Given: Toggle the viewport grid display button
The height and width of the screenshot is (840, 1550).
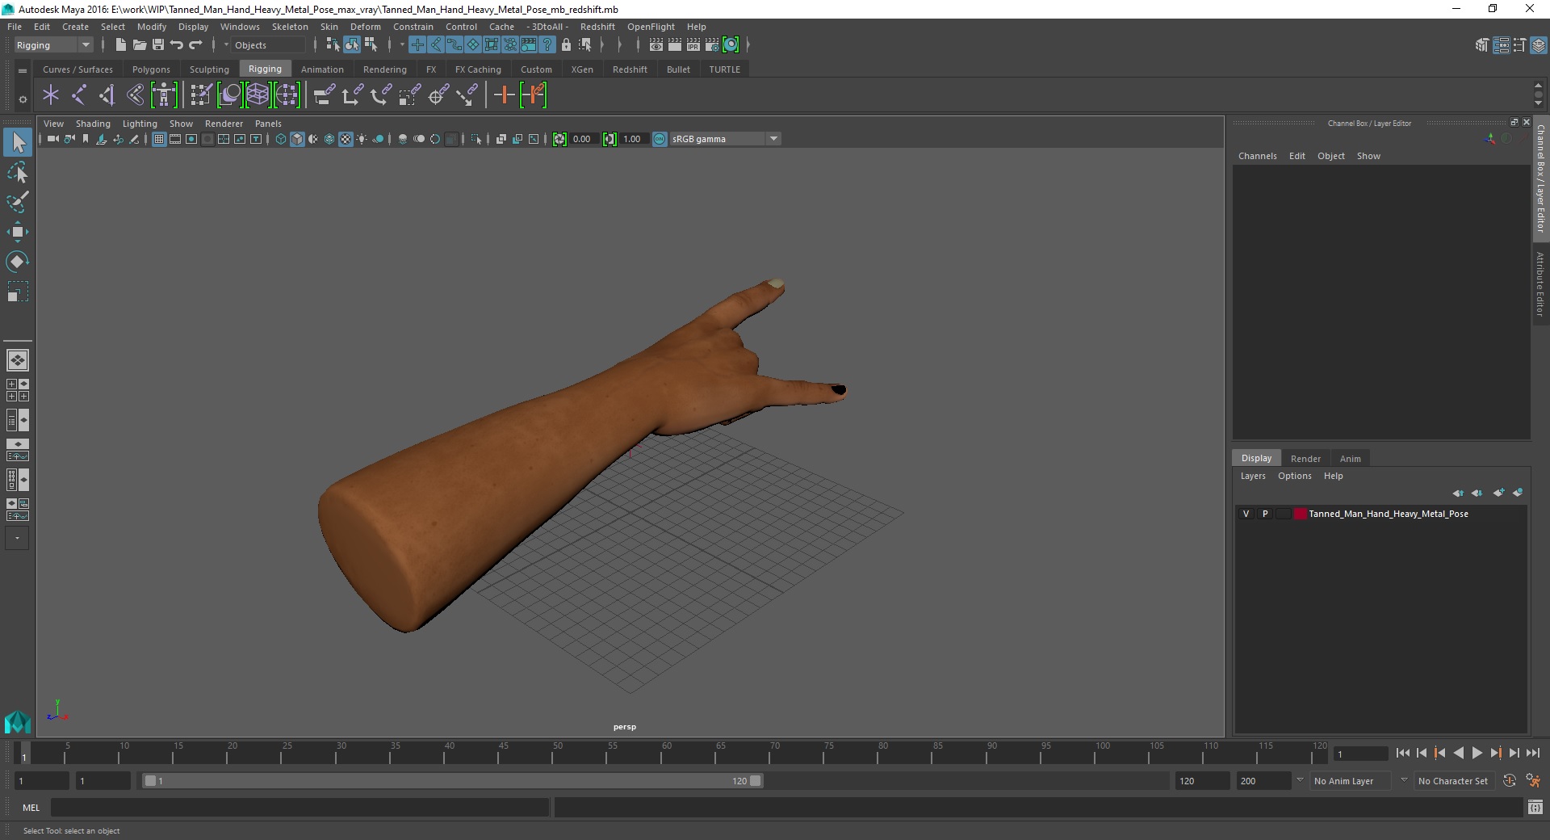Looking at the screenshot, I should tap(159, 139).
